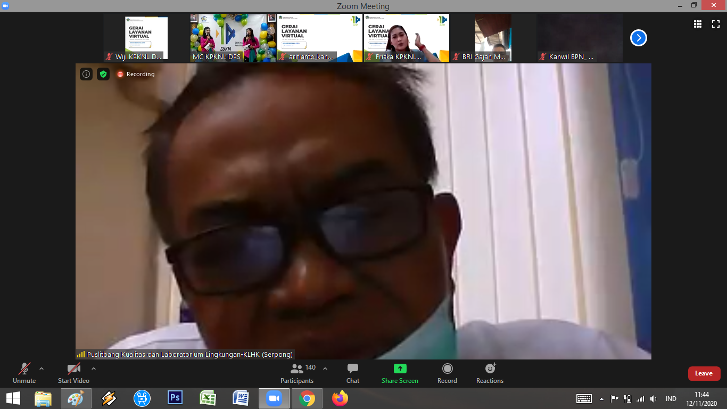Open the Chat panel

click(x=352, y=373)
